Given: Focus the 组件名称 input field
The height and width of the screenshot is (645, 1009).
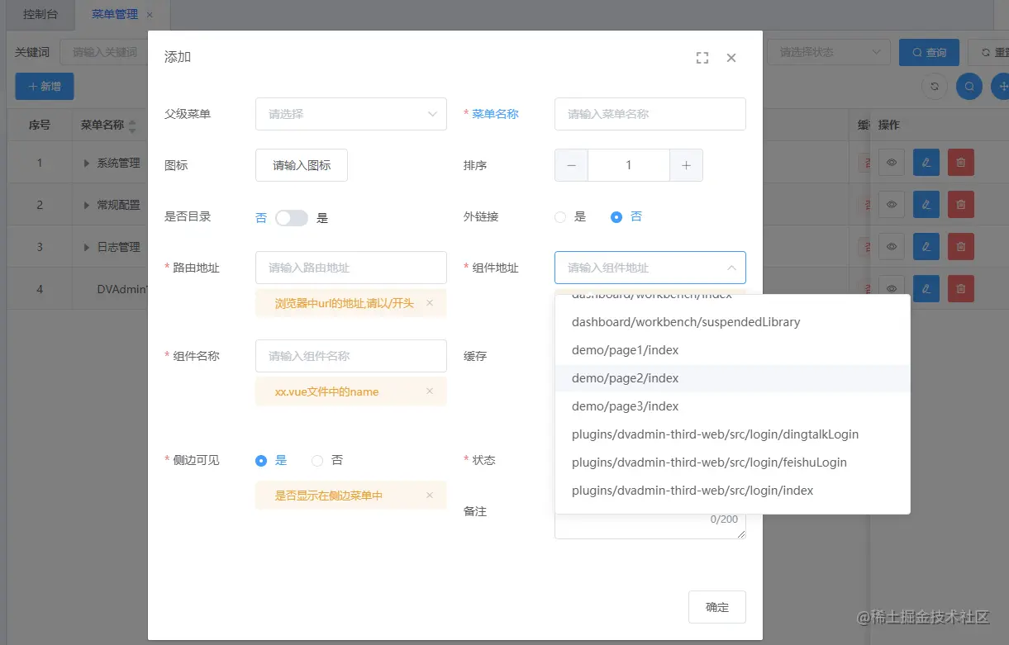Looking at the screenshot, I should pyautogui.click(x=351, y=356).
